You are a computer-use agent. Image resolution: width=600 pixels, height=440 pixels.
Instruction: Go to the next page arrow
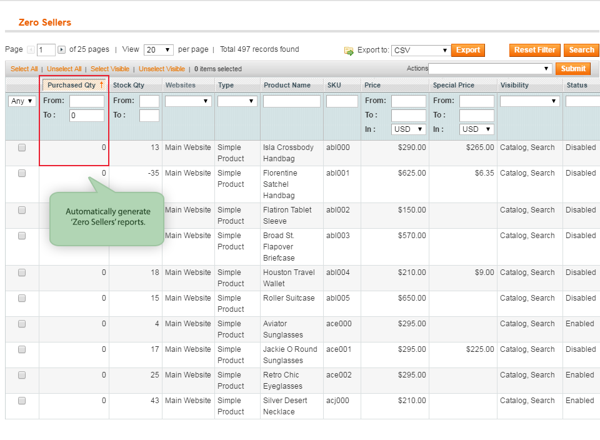point(61,50)
